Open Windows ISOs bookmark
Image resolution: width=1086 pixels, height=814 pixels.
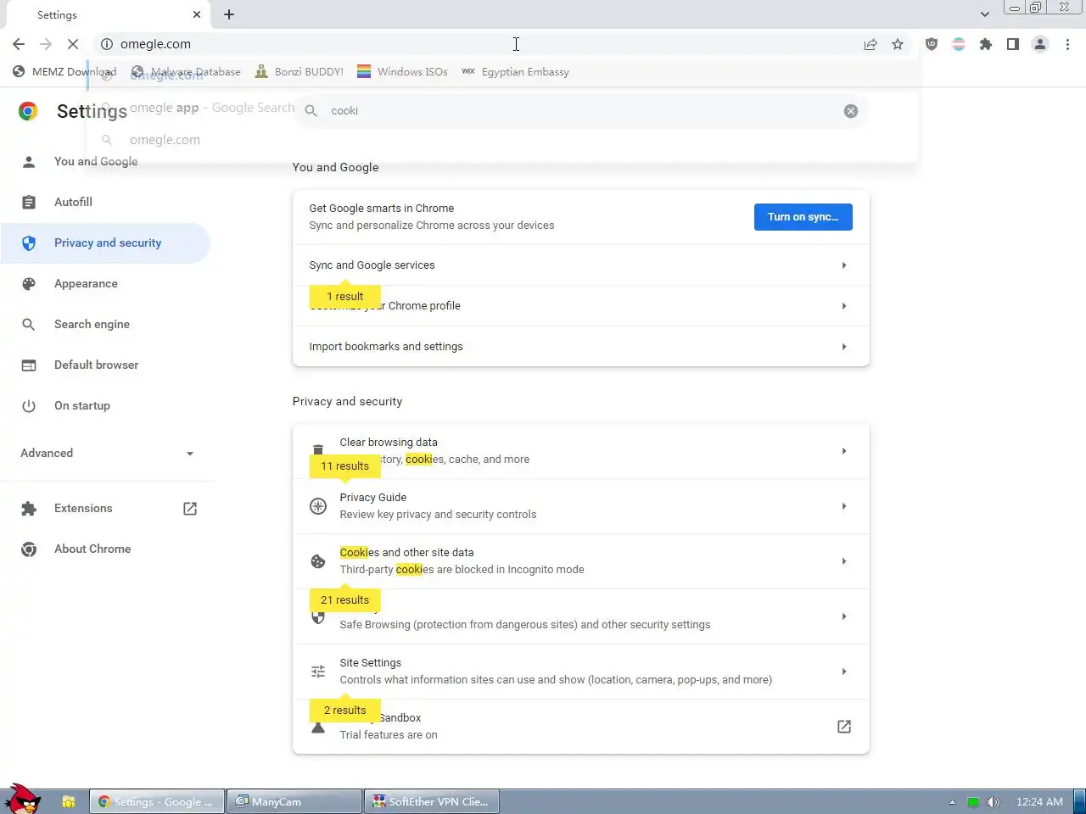tap(402, 72)
